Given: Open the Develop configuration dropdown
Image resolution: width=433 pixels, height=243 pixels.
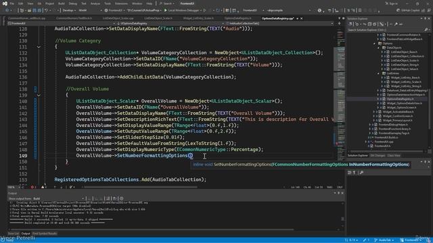Looking at the screenshot, I should tap(69, 10).
